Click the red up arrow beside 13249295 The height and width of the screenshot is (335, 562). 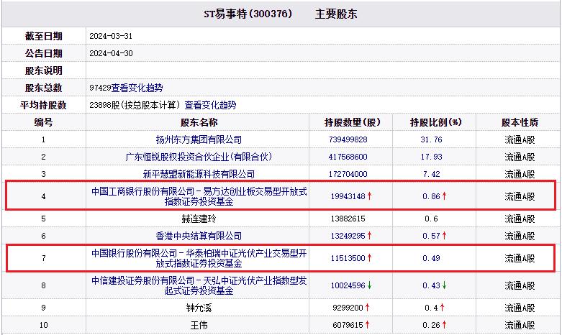coord(371,236)
